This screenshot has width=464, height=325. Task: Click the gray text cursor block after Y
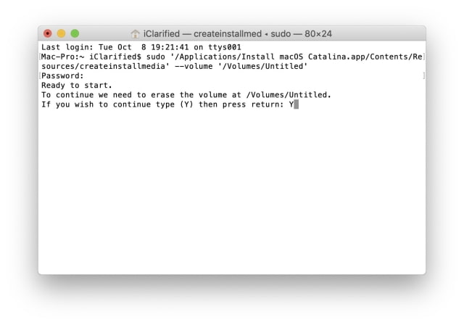point(297,104)
